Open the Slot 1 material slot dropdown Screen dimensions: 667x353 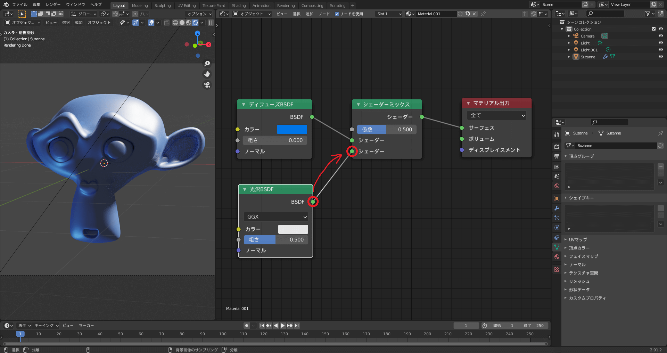point(389,14)
